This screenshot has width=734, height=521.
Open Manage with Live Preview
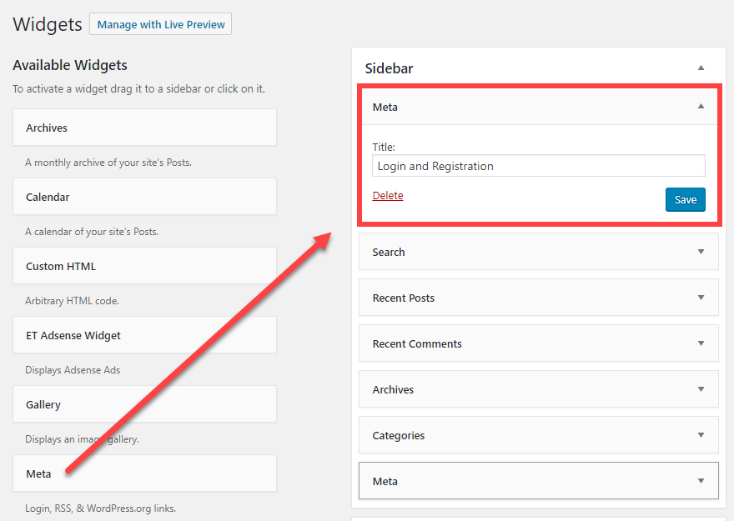click(x=160, y=24)
